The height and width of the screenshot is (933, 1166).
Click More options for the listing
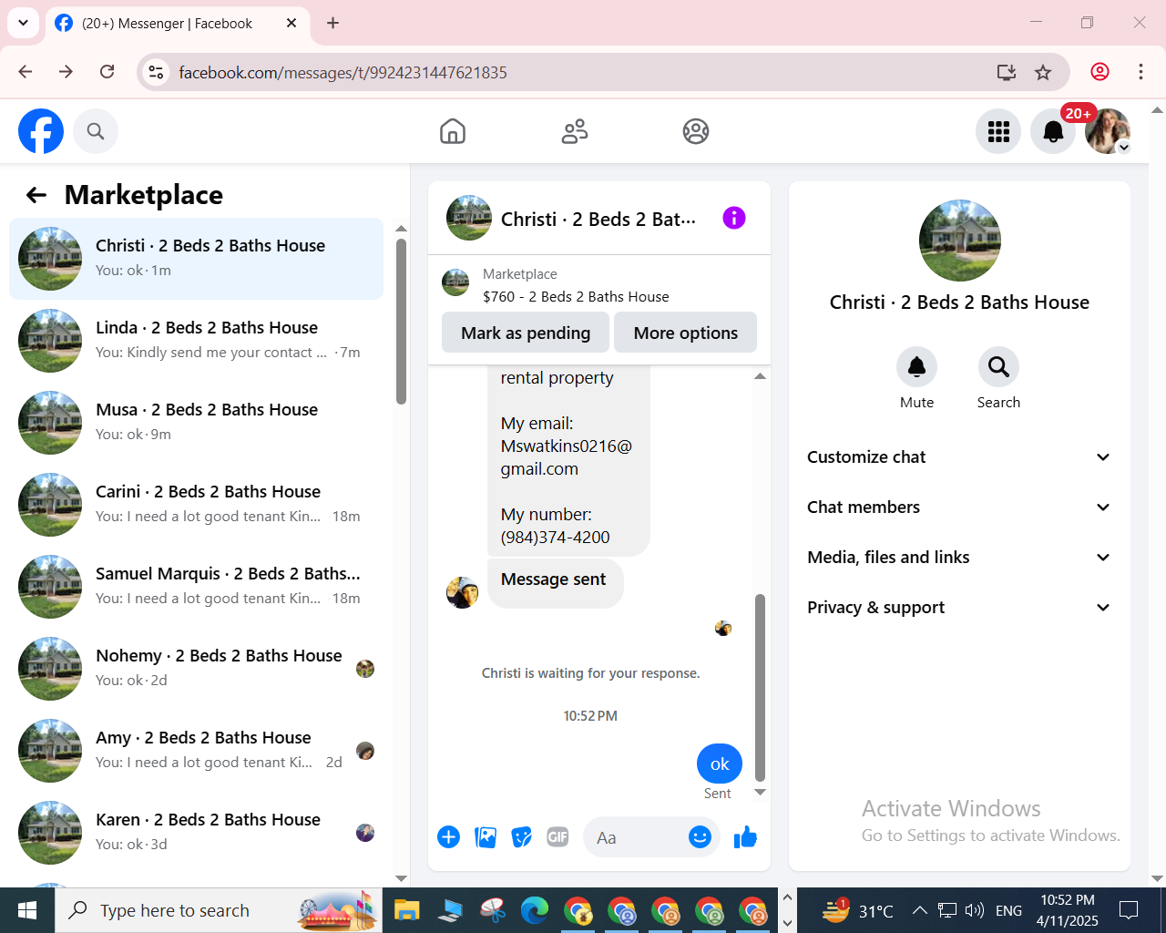point(686,333)
